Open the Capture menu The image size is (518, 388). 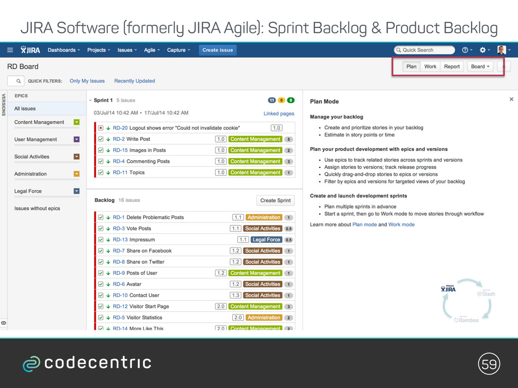click(x=179, y=50)
